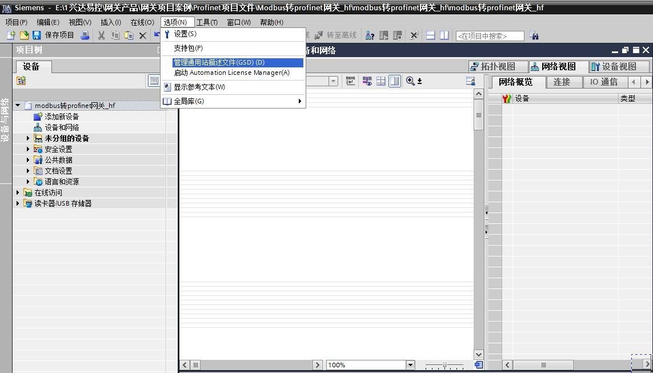
Task: Open an existing project via toolbar icon
Action: 24,36
